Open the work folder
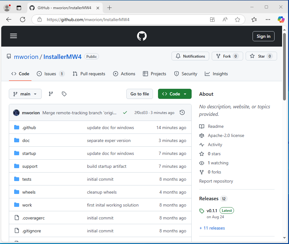This screenshot has height=244, width=289. point(27,205)
